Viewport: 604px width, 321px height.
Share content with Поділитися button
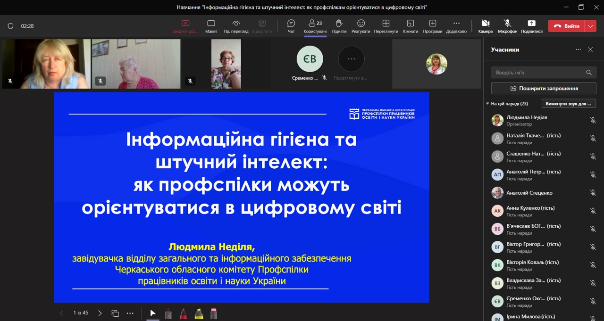pyautogui.click(x=531, y=26)
